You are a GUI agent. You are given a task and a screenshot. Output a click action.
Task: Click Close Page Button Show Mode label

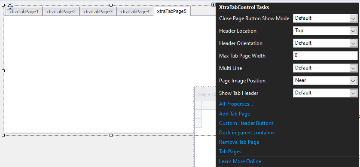[x=254, y=18]
